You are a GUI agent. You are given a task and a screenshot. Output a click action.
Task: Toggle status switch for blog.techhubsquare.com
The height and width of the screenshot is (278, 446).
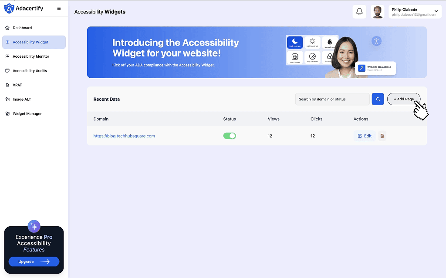230,136
